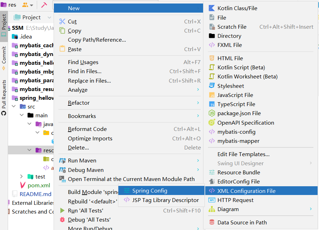Click the Debug Maven icon
This screenshot has height=230, width=319.
(62, 170)
